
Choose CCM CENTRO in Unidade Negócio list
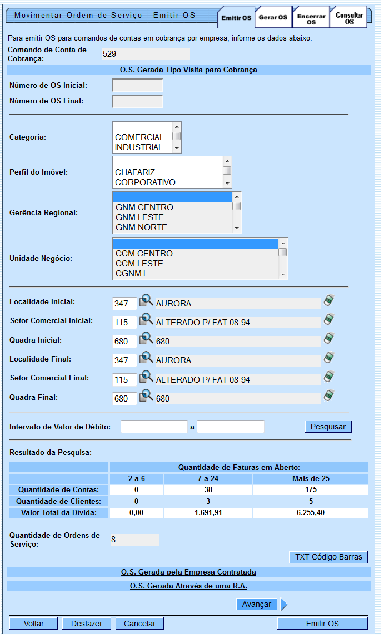pos(144,254)
